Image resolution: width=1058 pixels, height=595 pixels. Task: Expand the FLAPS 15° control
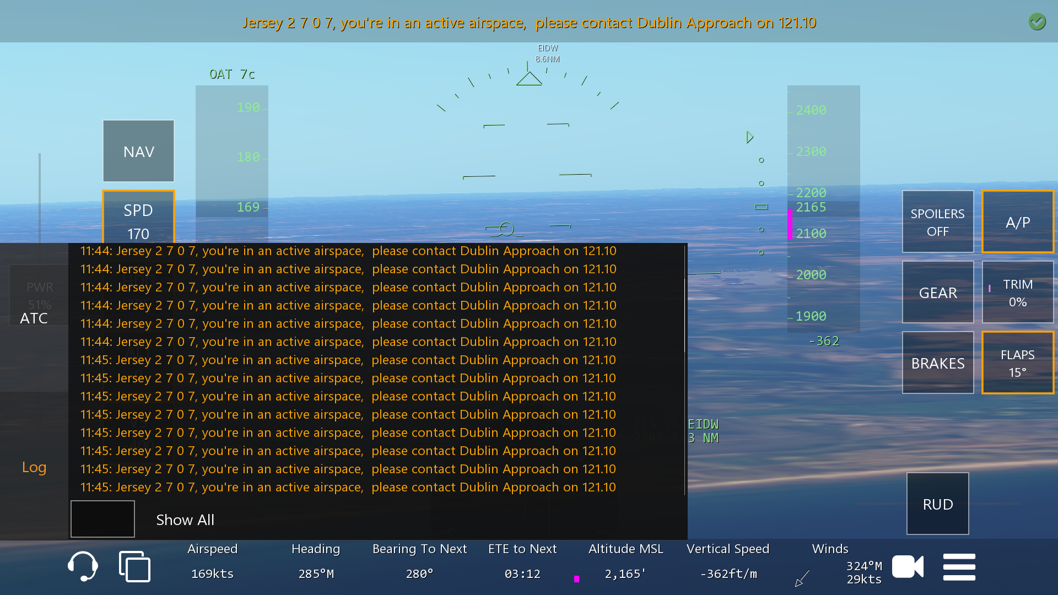click(x=1017, y=363)
